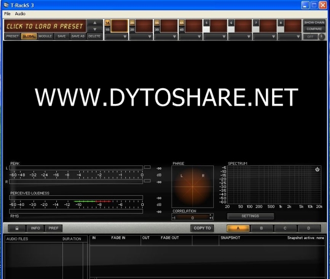Screen dimensions: 330x279
Task: Toggle the spectrum analyzer power icon
Action: pos(317,169)
